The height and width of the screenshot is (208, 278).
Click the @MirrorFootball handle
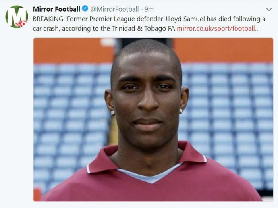115,9
